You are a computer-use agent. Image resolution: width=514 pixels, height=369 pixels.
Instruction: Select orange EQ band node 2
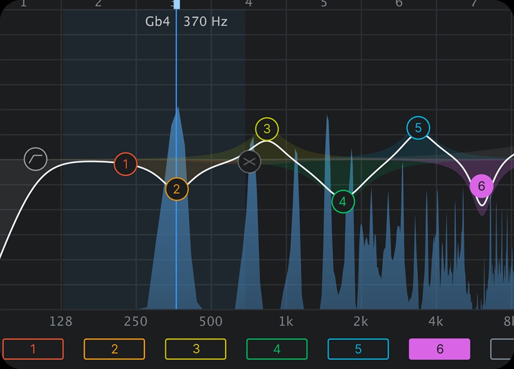tap(177, 189)
